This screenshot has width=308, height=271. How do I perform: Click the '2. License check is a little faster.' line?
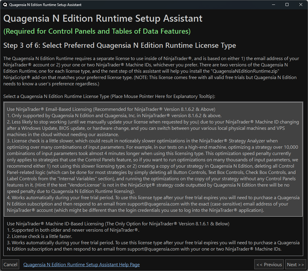[40, 236]
